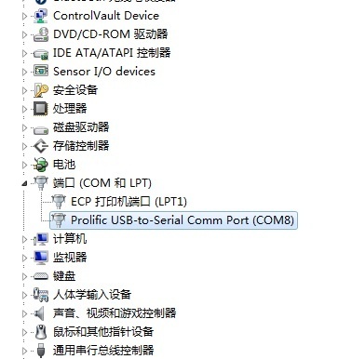Click the mouse icon for 鼠标和其他指针设备

pyautogui.click(x=41, y=332)
